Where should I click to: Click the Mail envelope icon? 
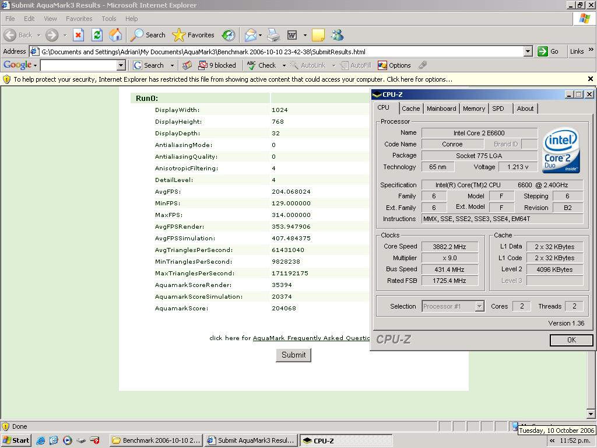coord(251,35)
